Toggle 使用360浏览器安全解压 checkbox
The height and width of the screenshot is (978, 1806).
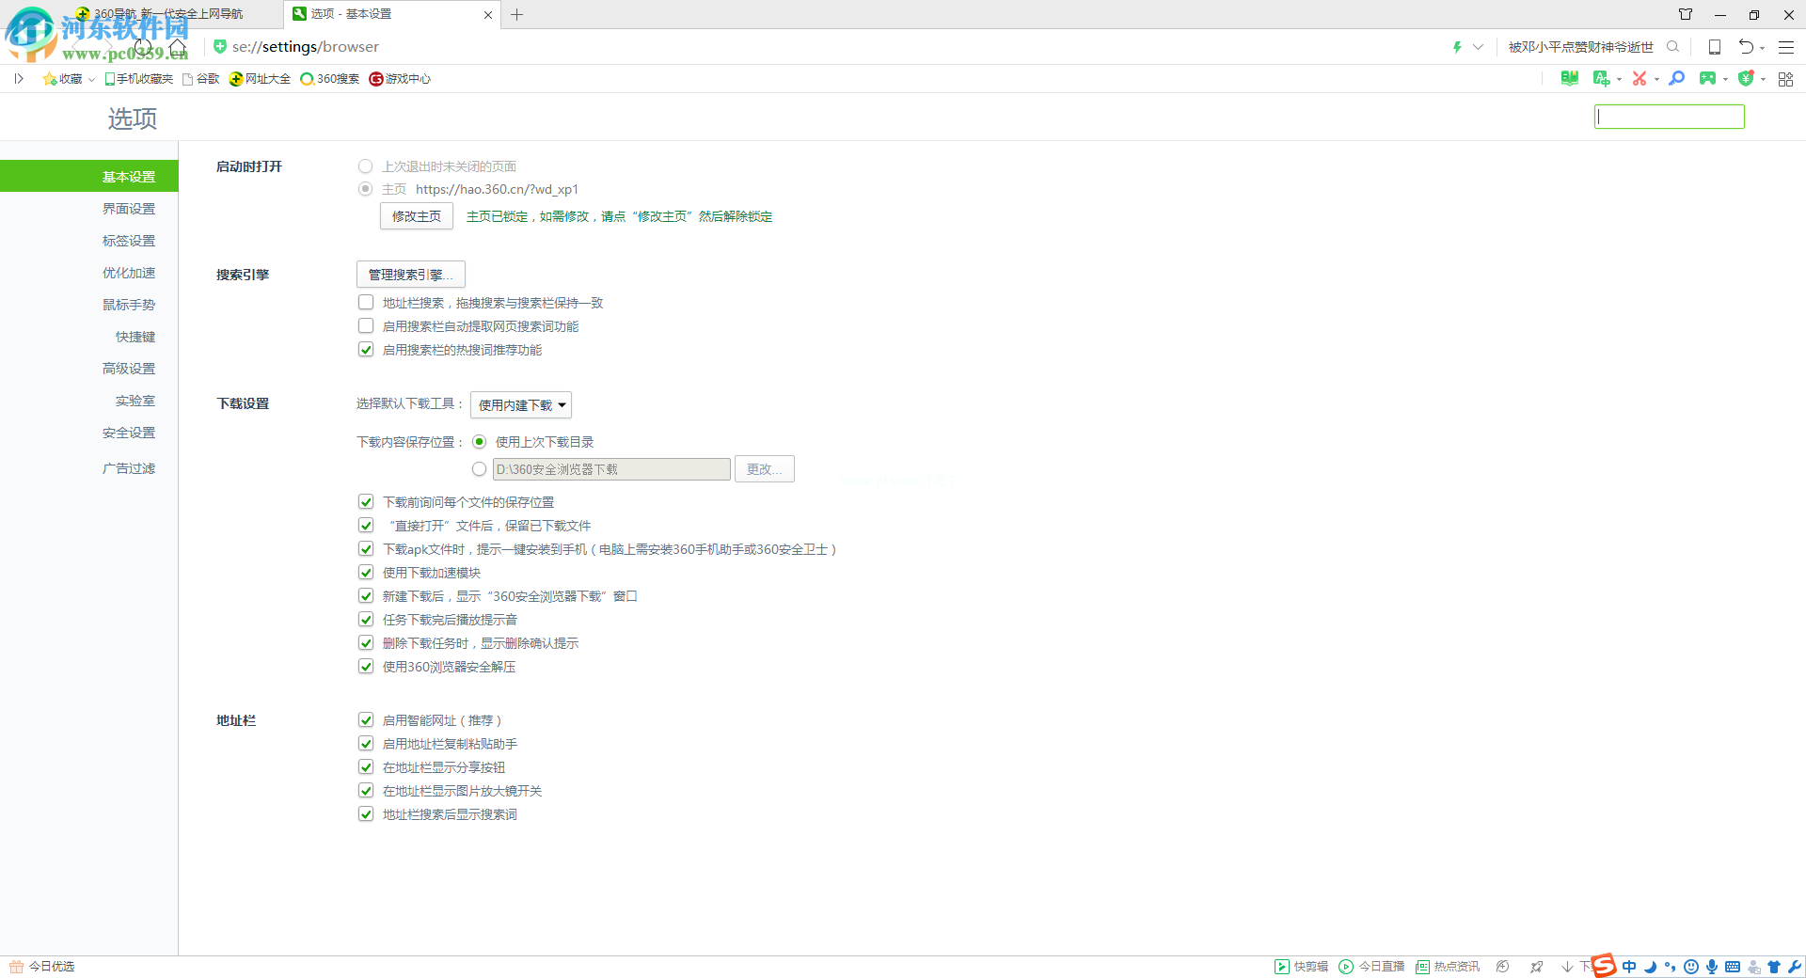[366, 667]
